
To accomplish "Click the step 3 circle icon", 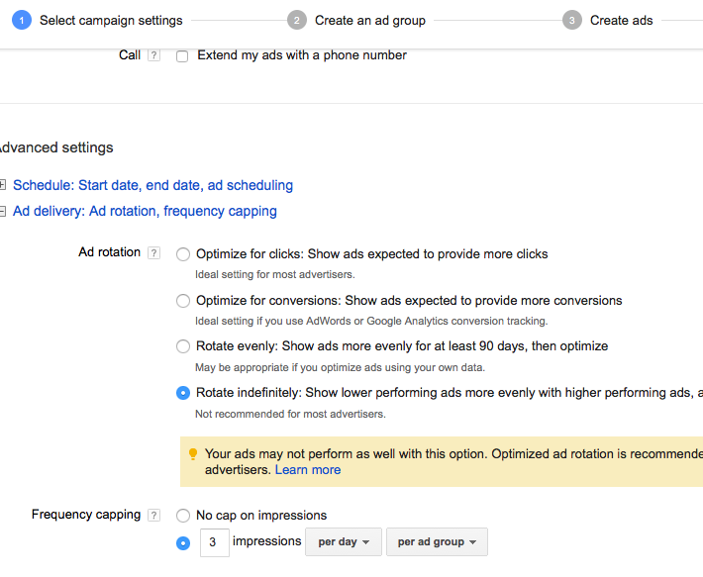I will pos(571,20).
